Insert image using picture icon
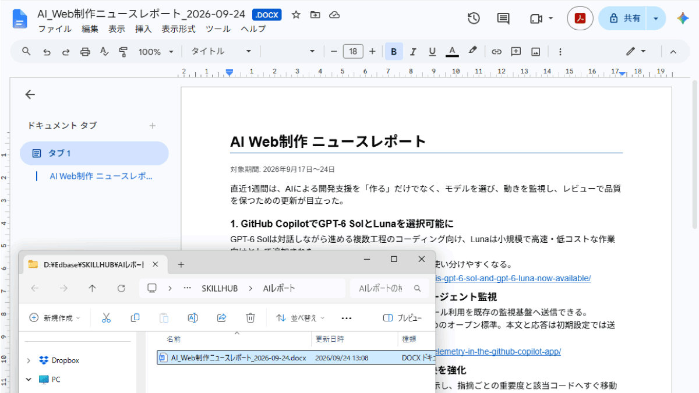This screenshot has height=393, width=699. pyautogui.click(x=535, y=52)
